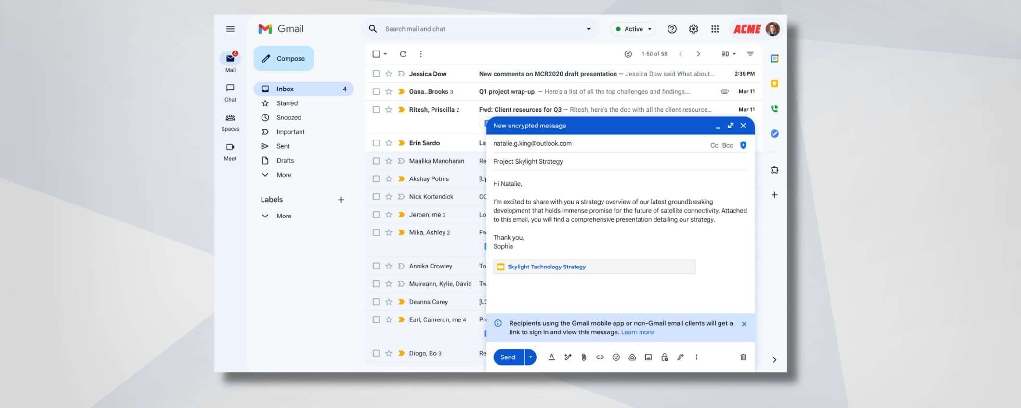This screenshot has height=408, width=1021.
Task: Click the Learn more link
Action: 637,332
